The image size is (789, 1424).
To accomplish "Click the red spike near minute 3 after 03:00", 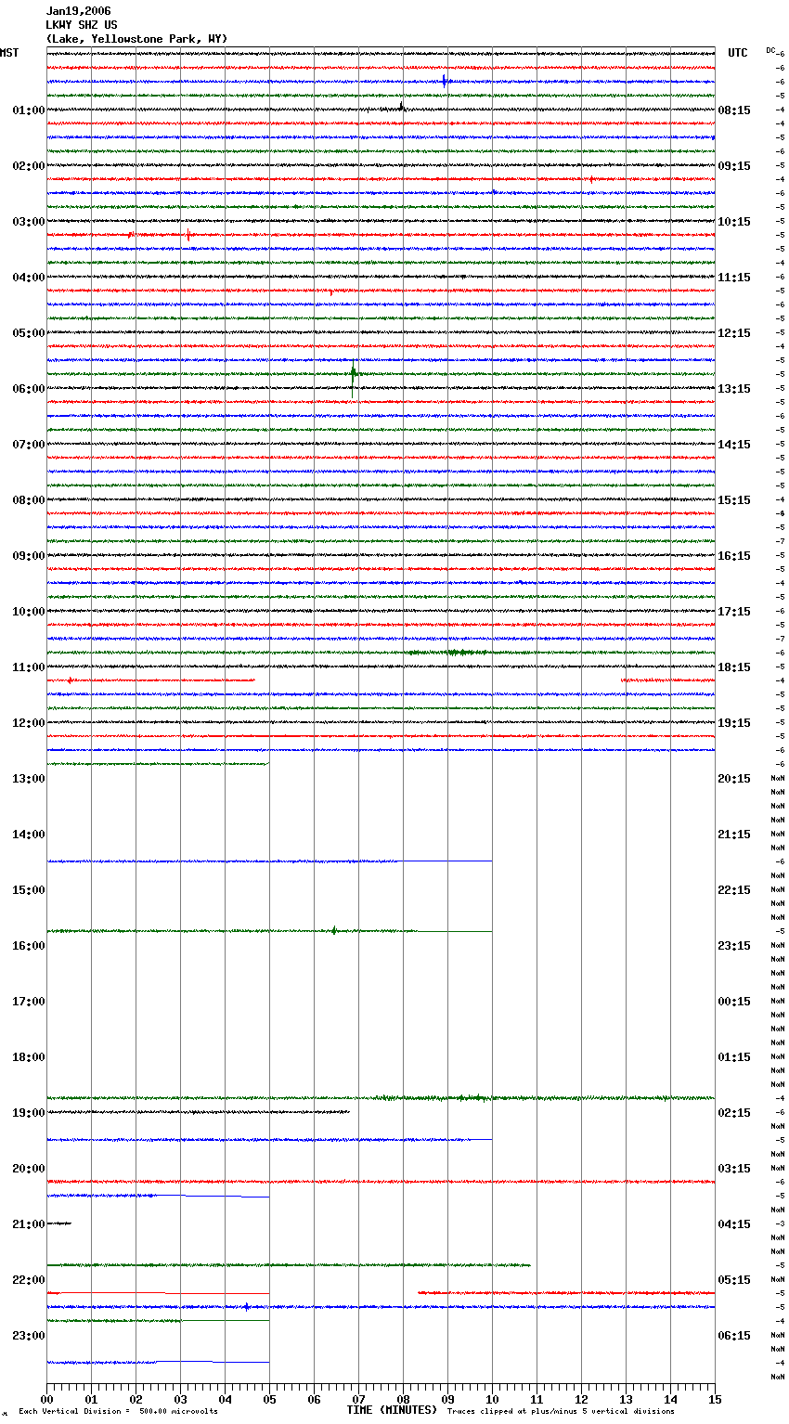I will [x=188, y=235].
